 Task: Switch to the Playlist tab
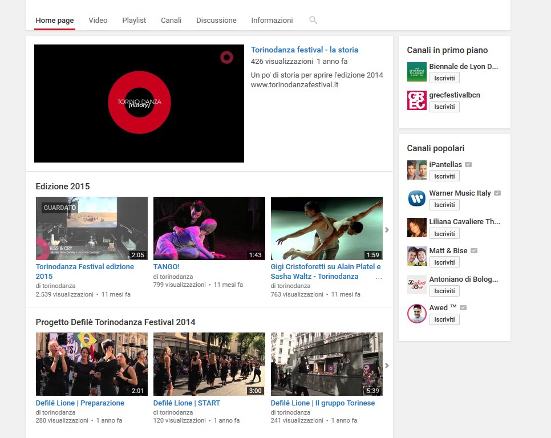(134, 21)
